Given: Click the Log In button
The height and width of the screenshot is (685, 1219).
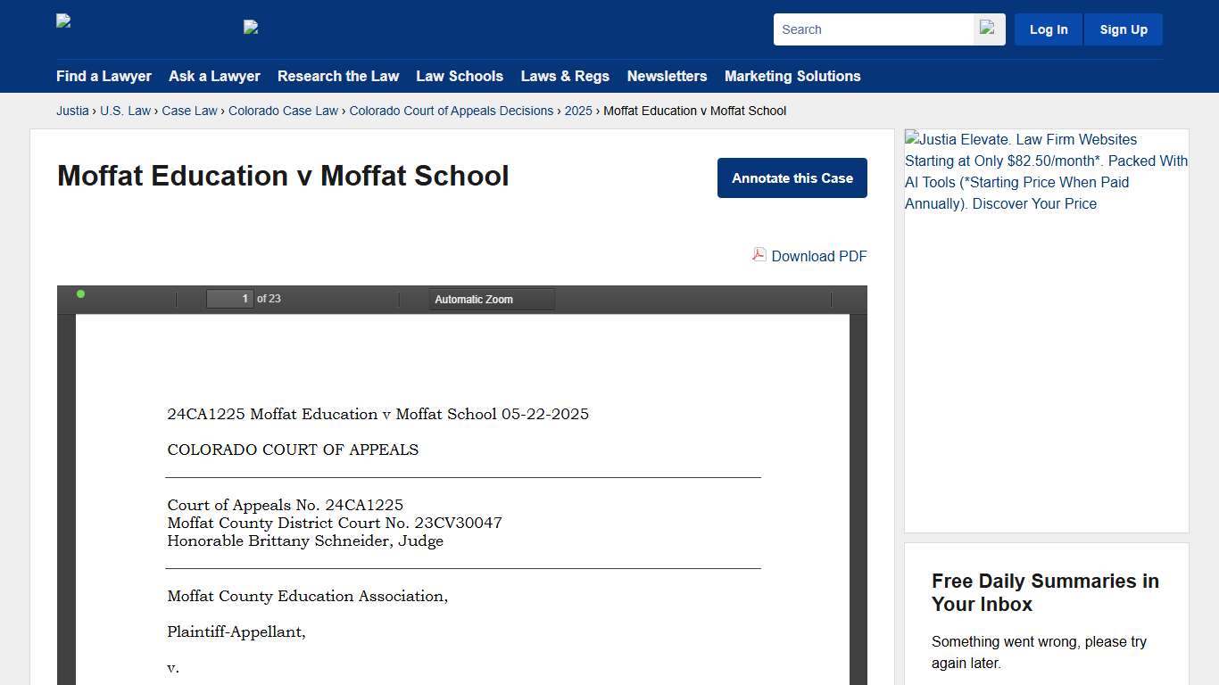Looking at the screenshot, I should 1048,29.
